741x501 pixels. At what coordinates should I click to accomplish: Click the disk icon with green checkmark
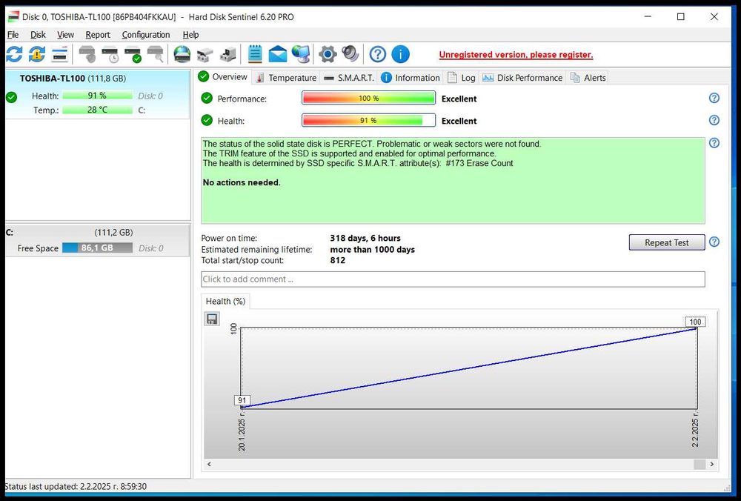(133, 54)
